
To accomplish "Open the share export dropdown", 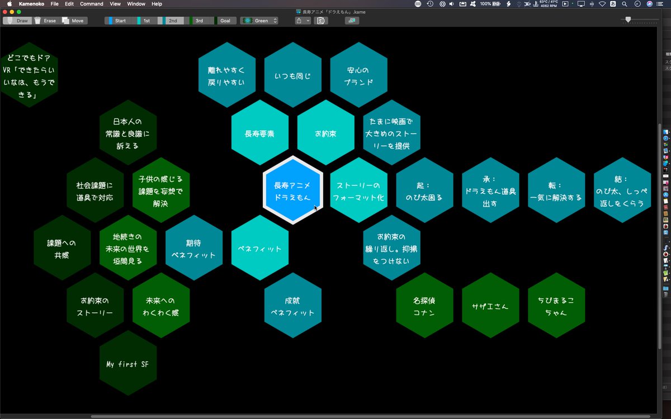I will pos(303,21).
